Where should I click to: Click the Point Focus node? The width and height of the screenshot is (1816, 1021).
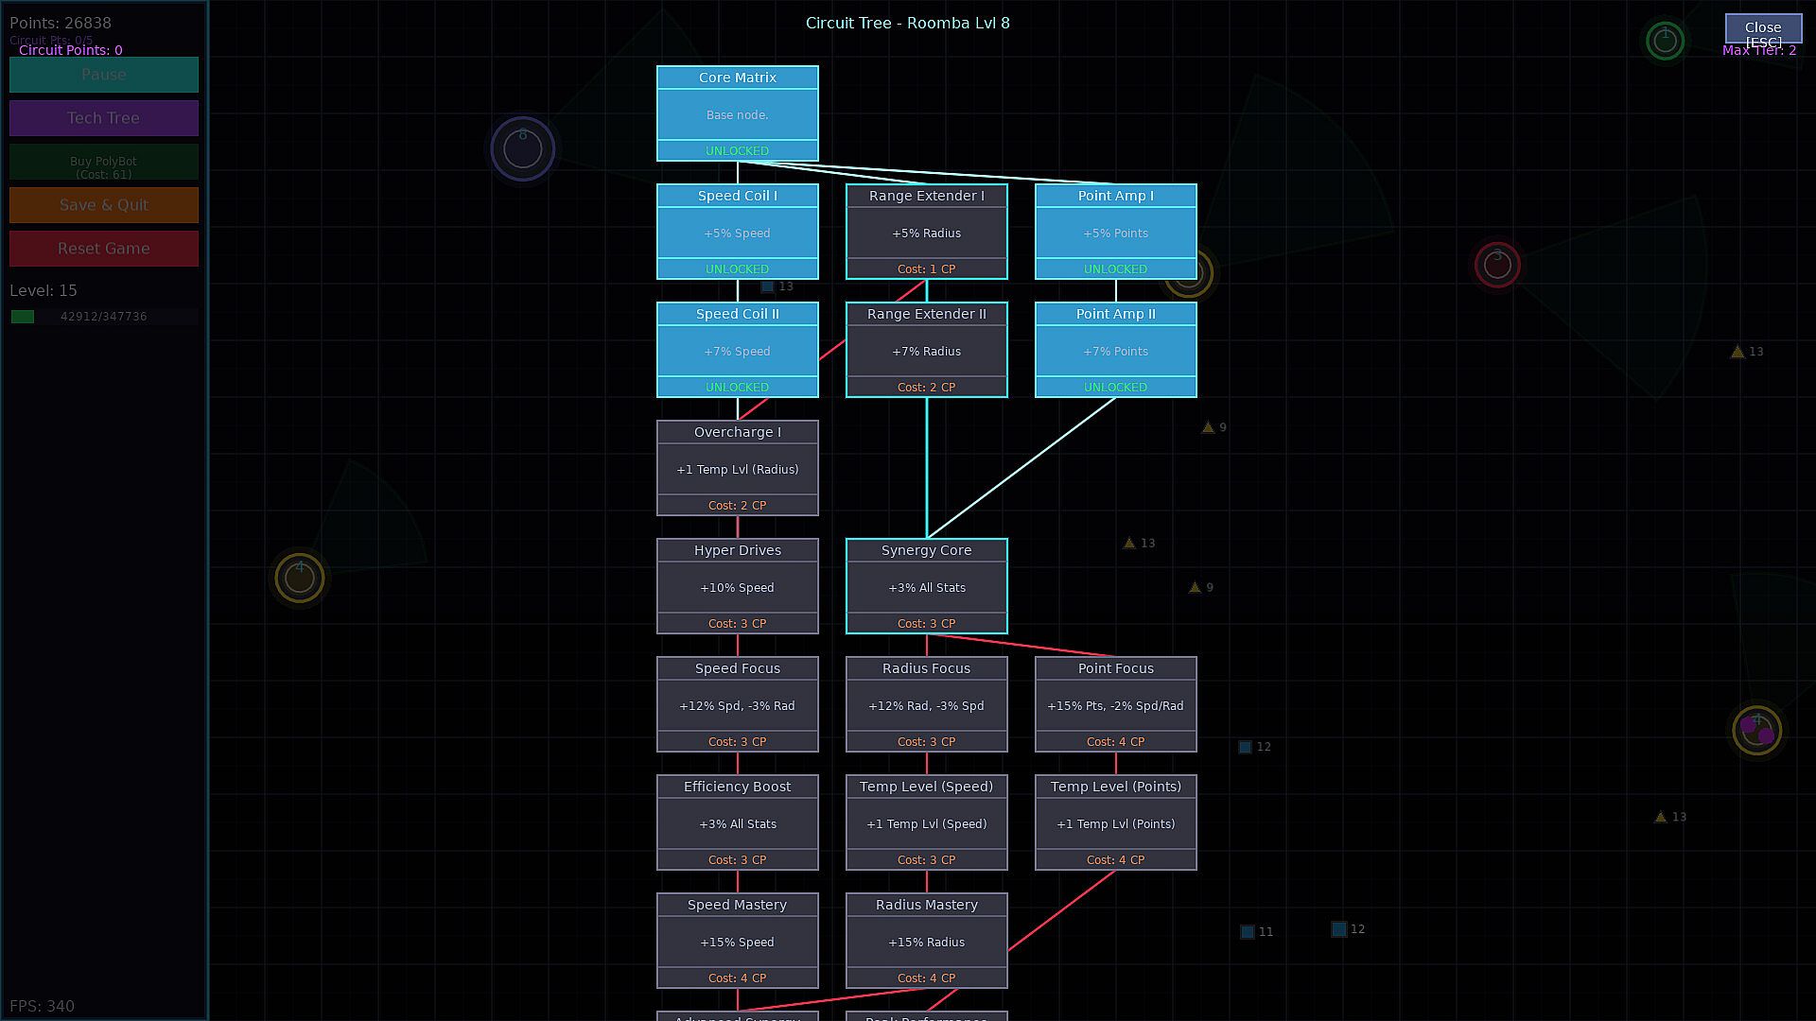click(x=1116, y=704)
